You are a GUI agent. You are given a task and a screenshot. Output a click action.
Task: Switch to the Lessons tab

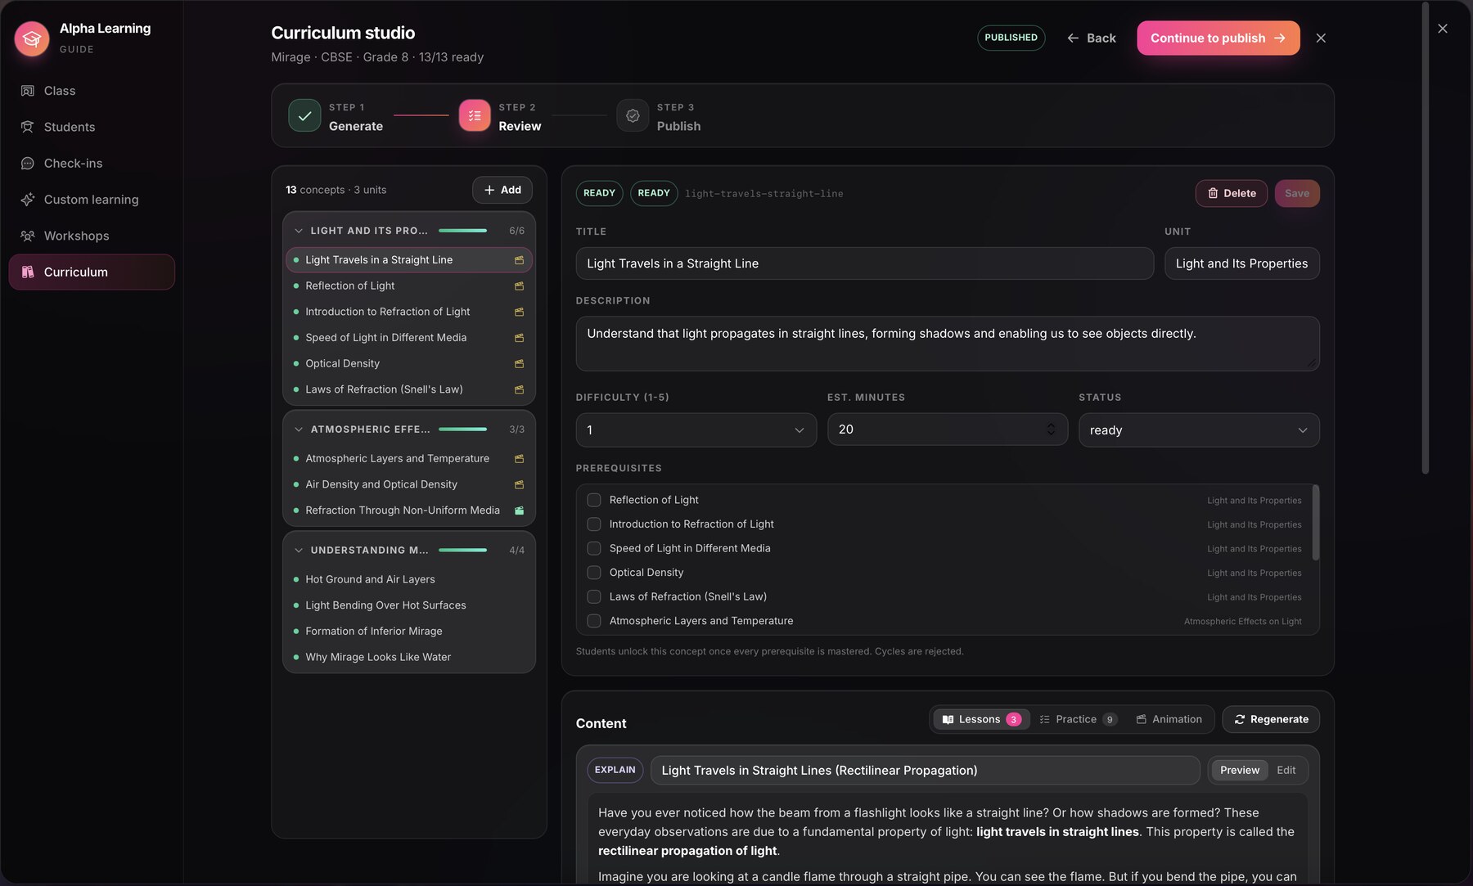[x=981, y=720]
